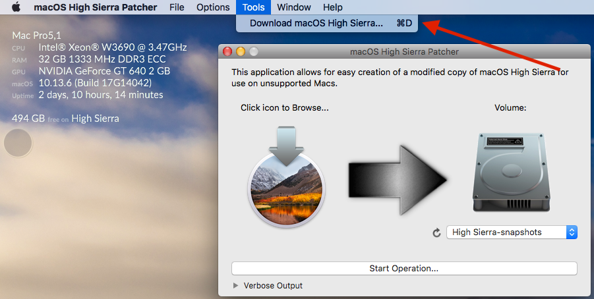This screenshot has width=594, height=299.
Task: Click the Start Operation button
Action: (x=404, y=268)
